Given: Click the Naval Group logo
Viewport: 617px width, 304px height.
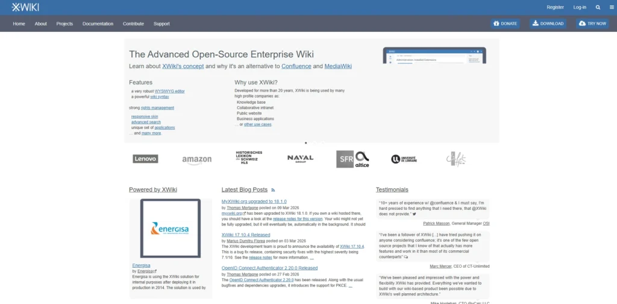Looking at the screenshot, I should 300,159.
